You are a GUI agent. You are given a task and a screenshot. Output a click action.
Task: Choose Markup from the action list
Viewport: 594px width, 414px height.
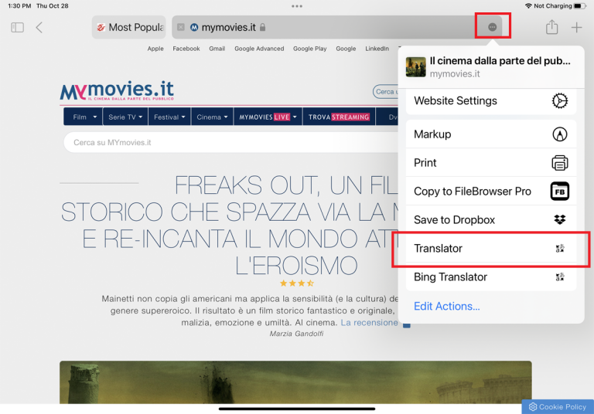click(490, 134)
